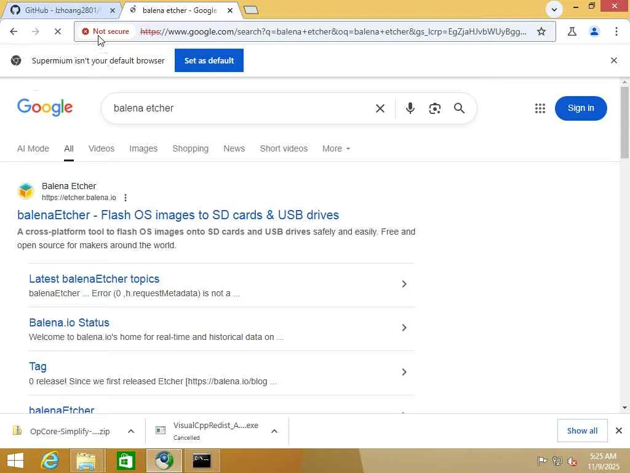Open the Command Prompt taskbar window
The height and width of the screenshot is (473, 630).
tap(202, 461)
